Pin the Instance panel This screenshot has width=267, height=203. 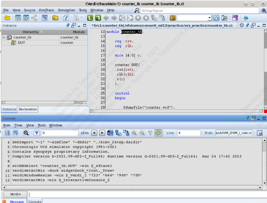(68, 26)
